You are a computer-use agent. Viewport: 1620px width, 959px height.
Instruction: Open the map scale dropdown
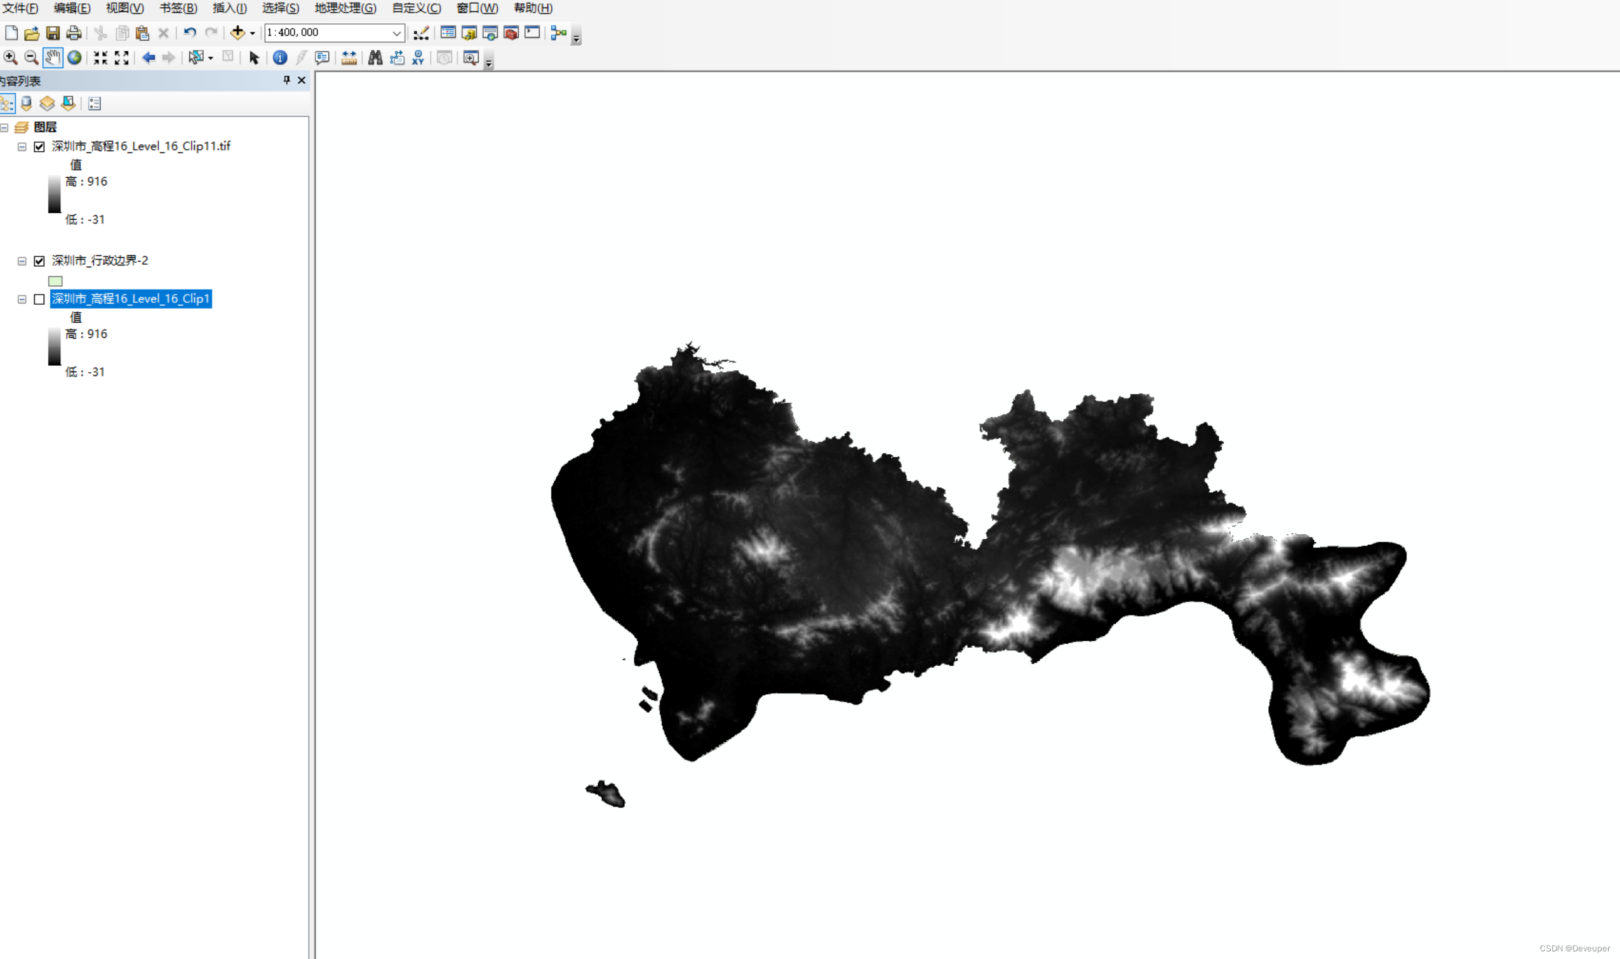click(x=396, y=32)
